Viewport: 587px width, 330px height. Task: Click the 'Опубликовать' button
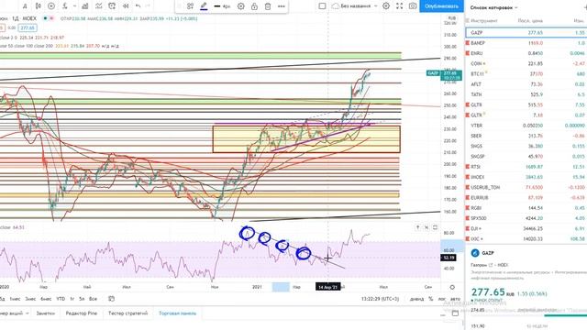(x=441, y=6)
